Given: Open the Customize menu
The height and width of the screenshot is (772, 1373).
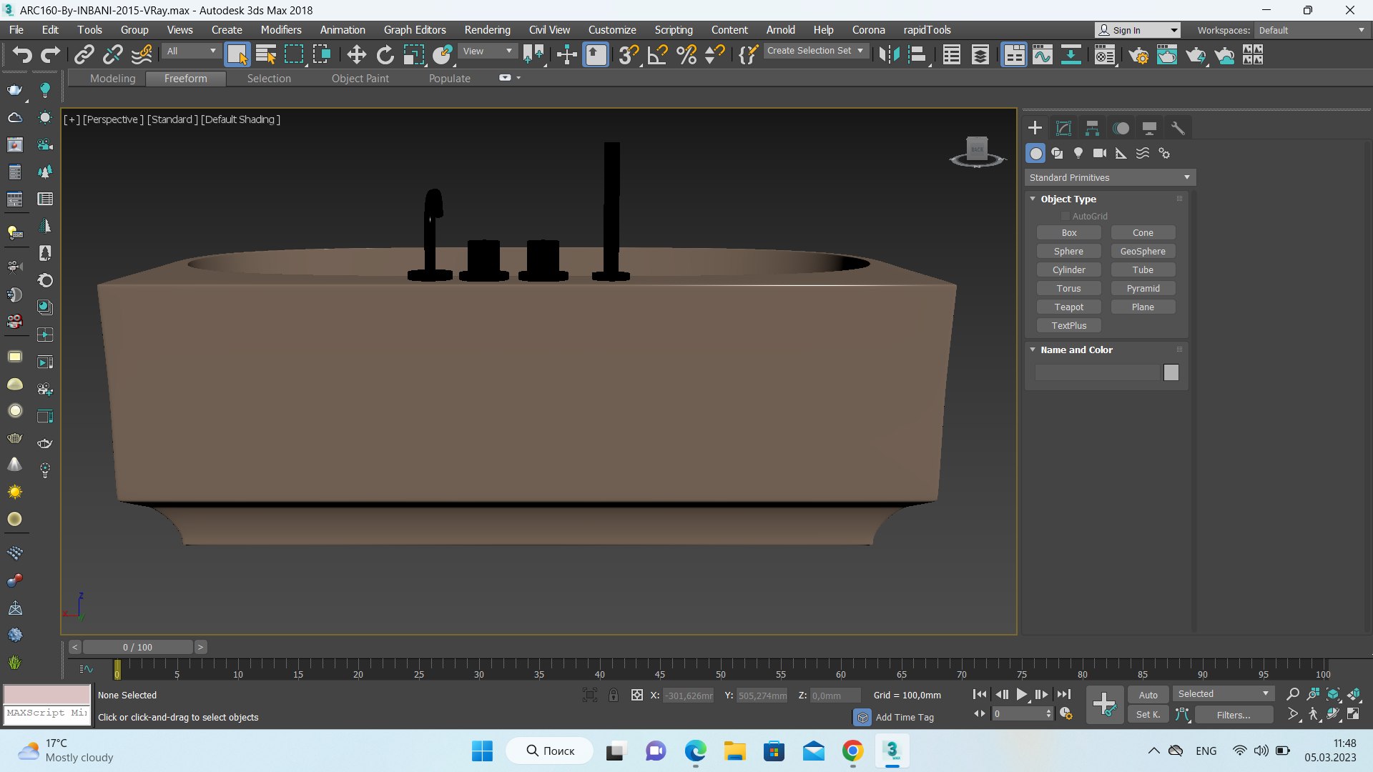Looking at the screenshot, I should [612, 30].
